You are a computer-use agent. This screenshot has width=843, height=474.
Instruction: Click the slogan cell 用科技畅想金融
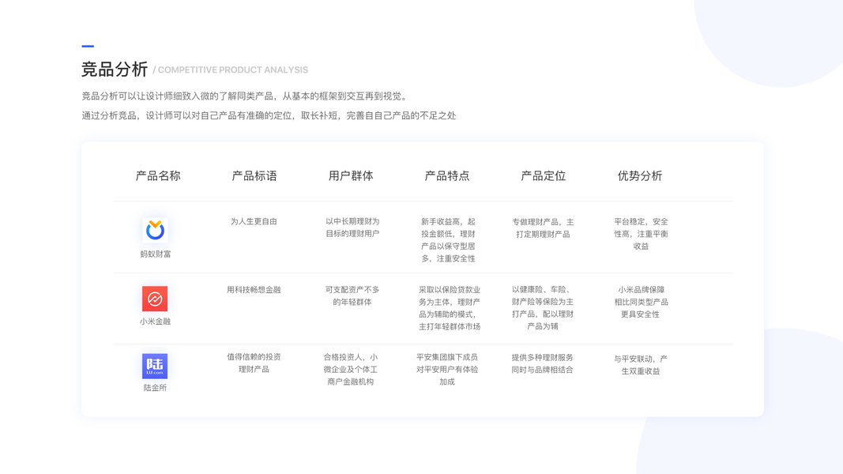(254, 289)
